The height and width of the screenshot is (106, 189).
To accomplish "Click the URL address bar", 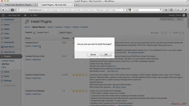I will (68, 10).
